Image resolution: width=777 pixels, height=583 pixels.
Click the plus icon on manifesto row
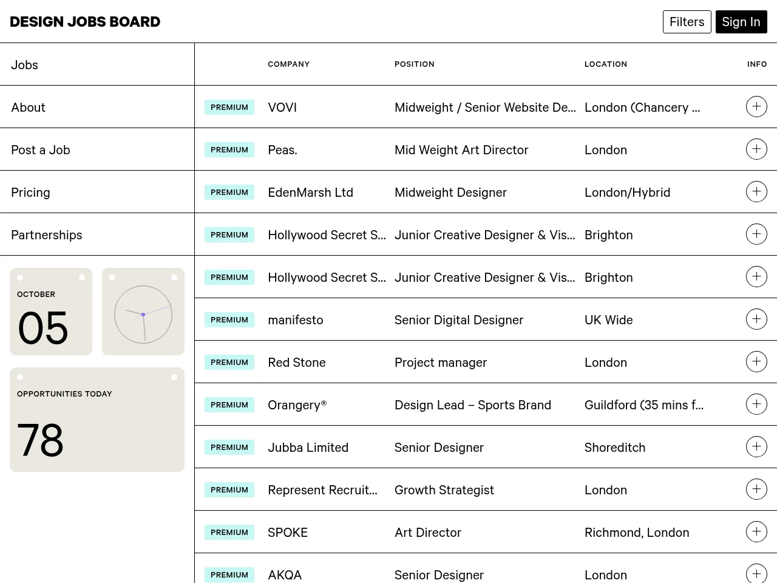pyautogui.click(x=756, y=319)
